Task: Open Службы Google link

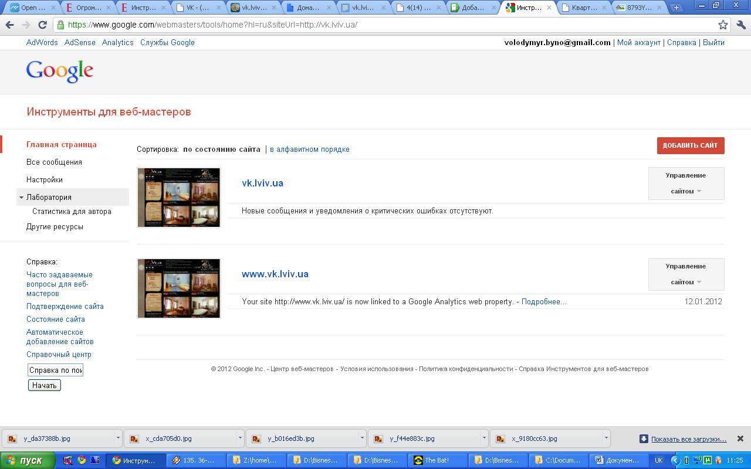Action: click(x=167, y=43)
